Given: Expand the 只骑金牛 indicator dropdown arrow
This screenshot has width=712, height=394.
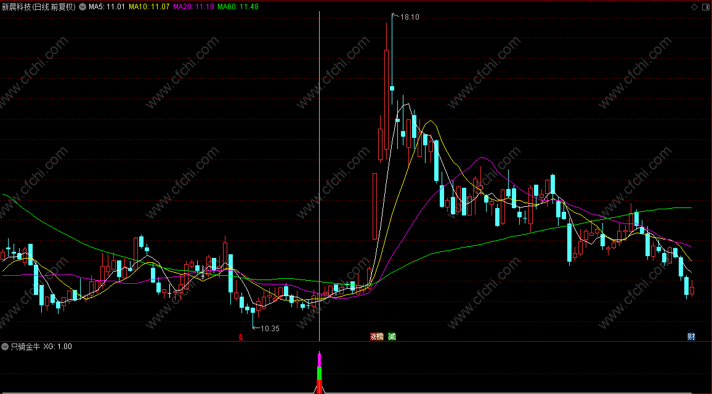Looking at the screenshot, I should coord(5,347).
